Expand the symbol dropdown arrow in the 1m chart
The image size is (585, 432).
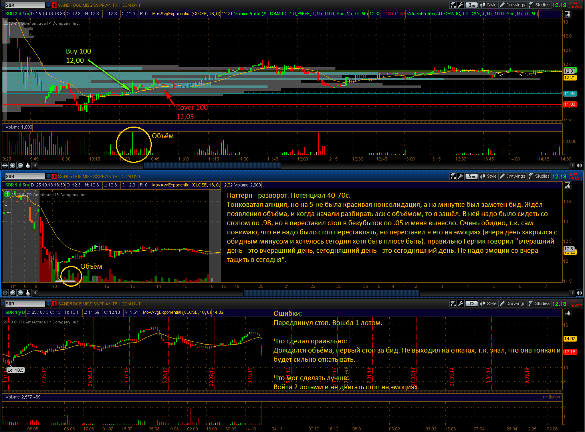point(48,5)
